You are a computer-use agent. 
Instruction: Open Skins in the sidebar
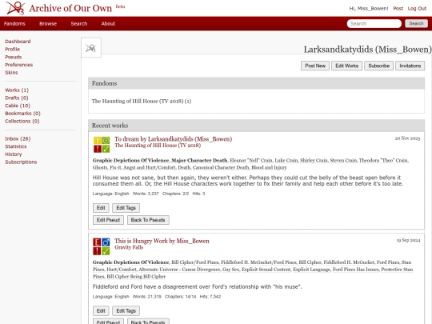coord(11,73)
